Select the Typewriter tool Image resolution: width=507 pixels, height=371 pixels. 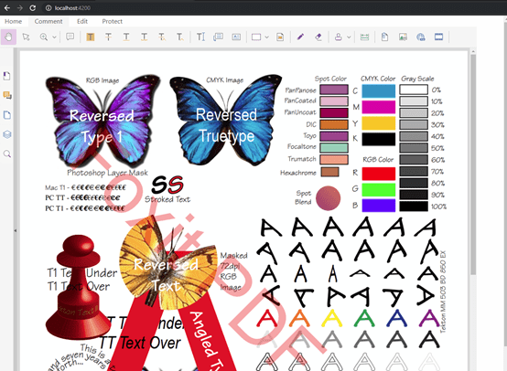click(200, 37)
